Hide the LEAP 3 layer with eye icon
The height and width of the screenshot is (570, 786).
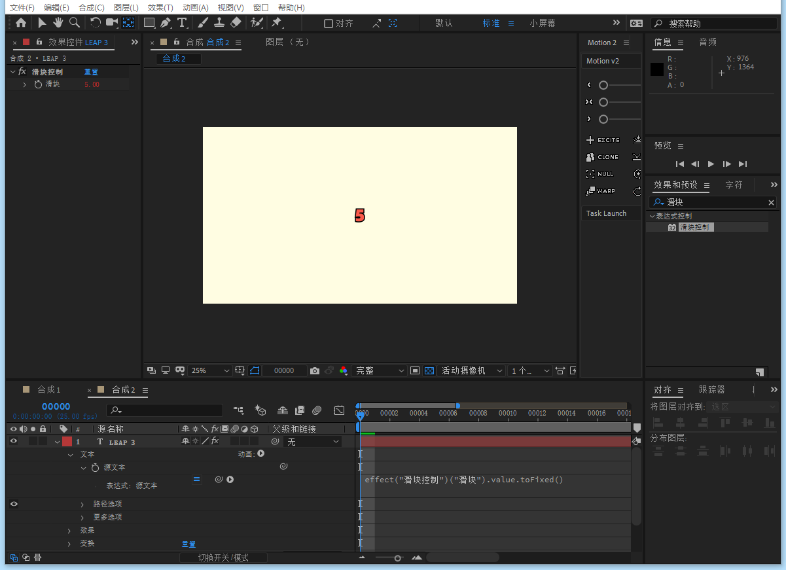[x=14, y=442]
